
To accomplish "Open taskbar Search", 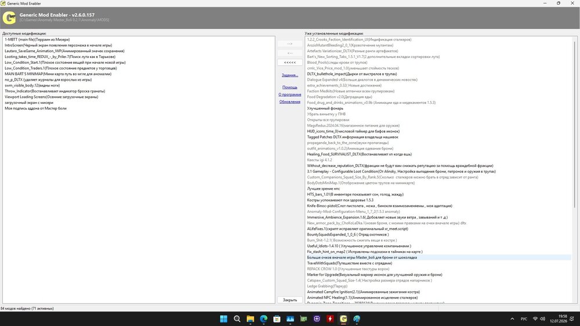I will tap(237, 318).
